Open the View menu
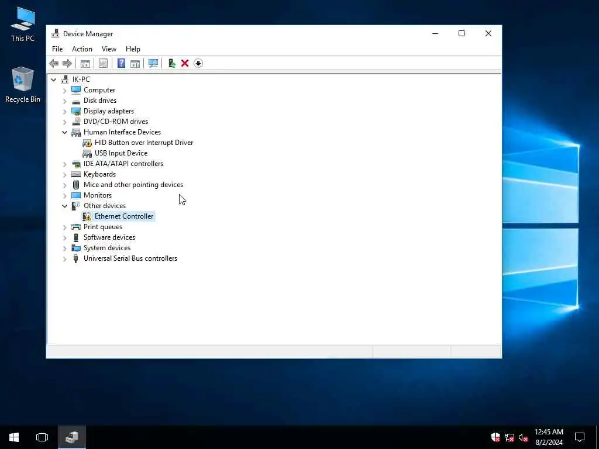The height and width of the screenshot is (449, 599). [109, 49]
